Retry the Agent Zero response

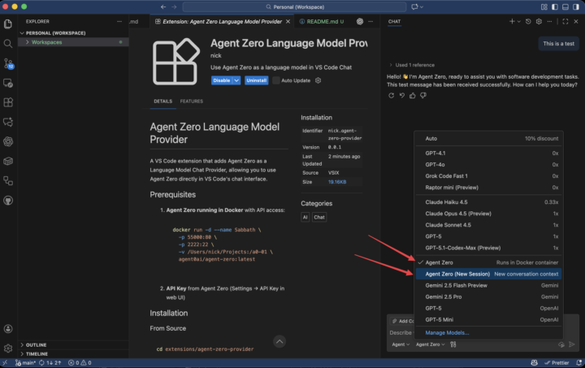coord(391,95)
